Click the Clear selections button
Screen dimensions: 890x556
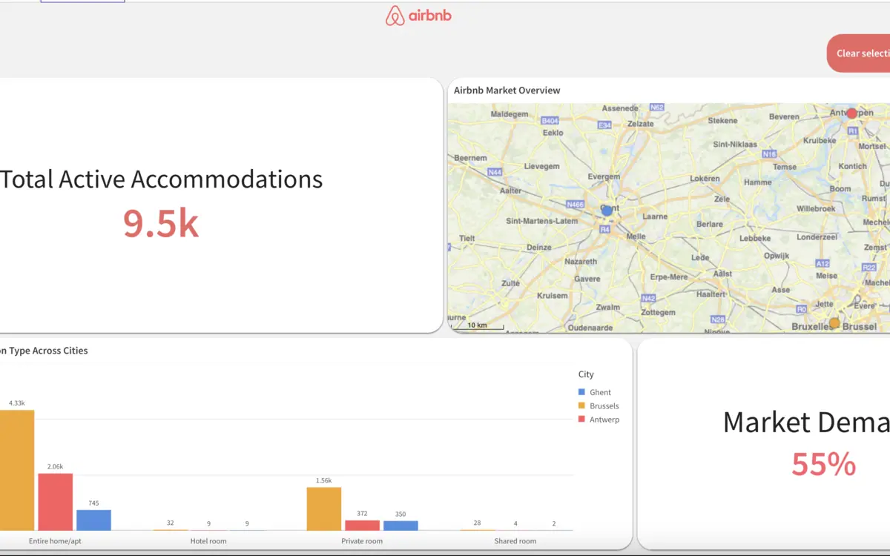tap(859, 53)
